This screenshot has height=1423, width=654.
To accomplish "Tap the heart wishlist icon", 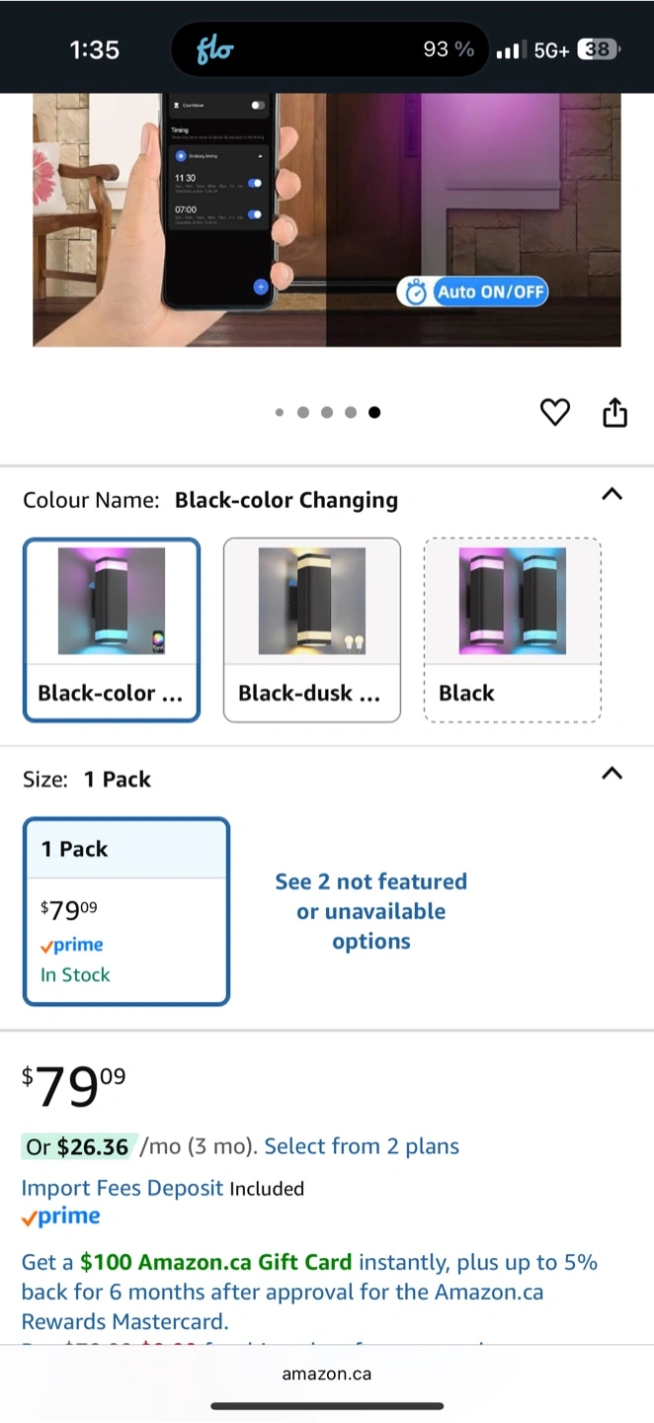I will [555, 412].
